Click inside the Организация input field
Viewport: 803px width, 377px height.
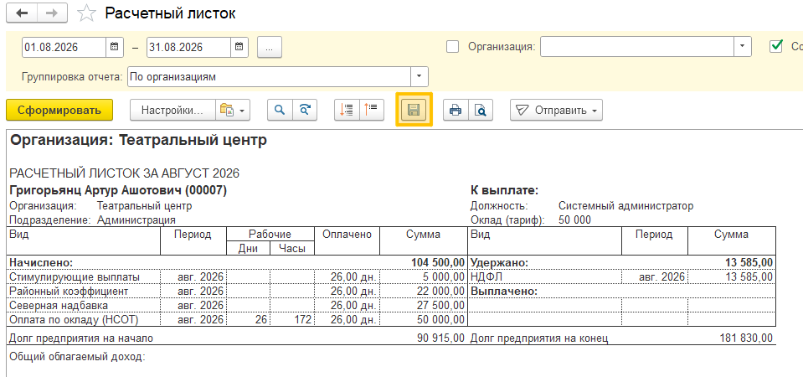[637, 47]
